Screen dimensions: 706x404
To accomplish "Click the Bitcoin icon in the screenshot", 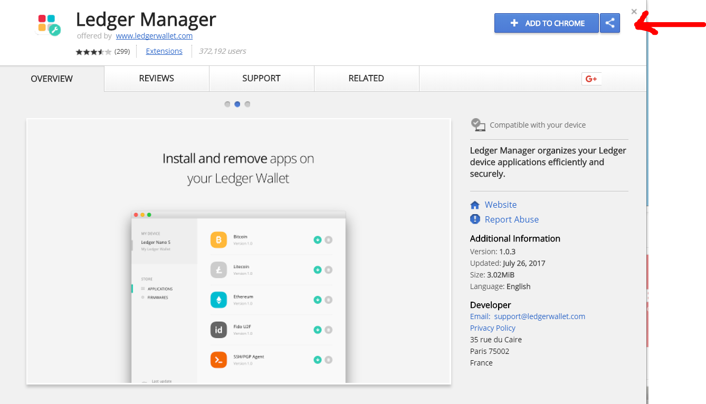I will 218,239.
